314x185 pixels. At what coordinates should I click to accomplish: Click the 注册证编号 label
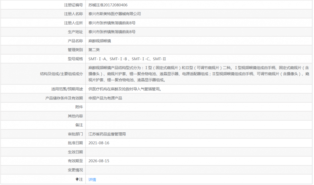[x=74, y=5]
